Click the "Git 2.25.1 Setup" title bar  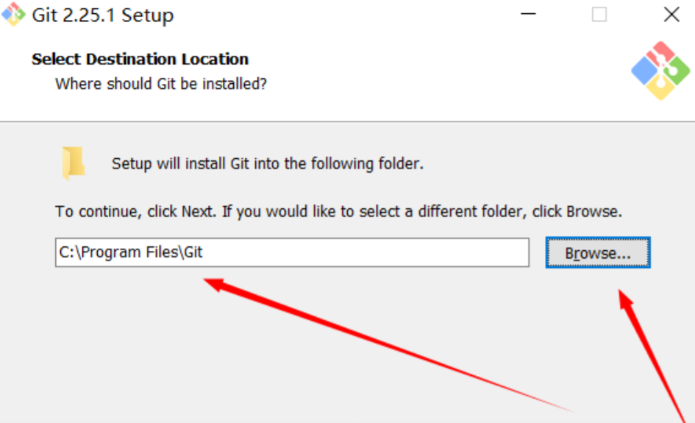point(103,15)
